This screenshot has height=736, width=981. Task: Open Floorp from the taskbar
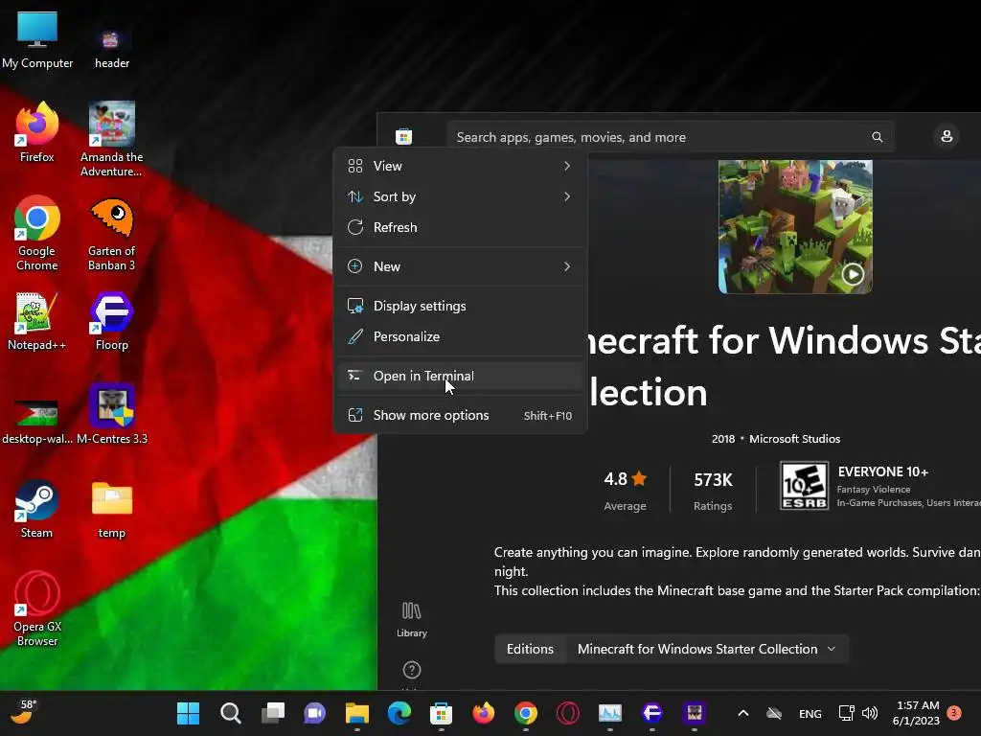coord(651,713)
